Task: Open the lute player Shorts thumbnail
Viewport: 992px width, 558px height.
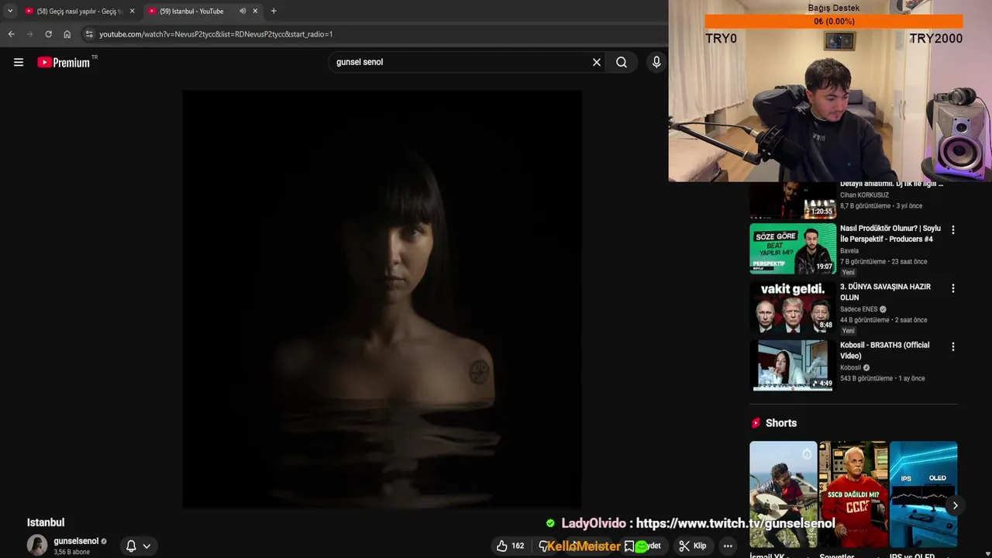Action: pos(783,494)
